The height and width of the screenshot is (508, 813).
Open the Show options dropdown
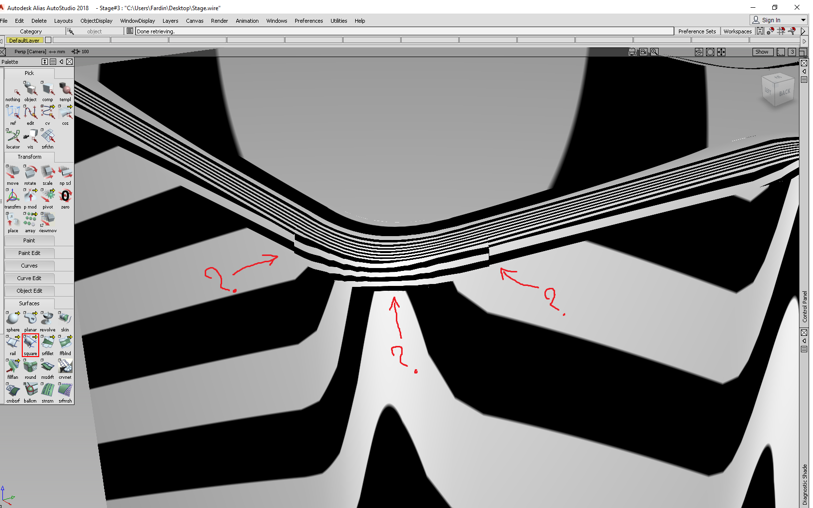point(762,52)
